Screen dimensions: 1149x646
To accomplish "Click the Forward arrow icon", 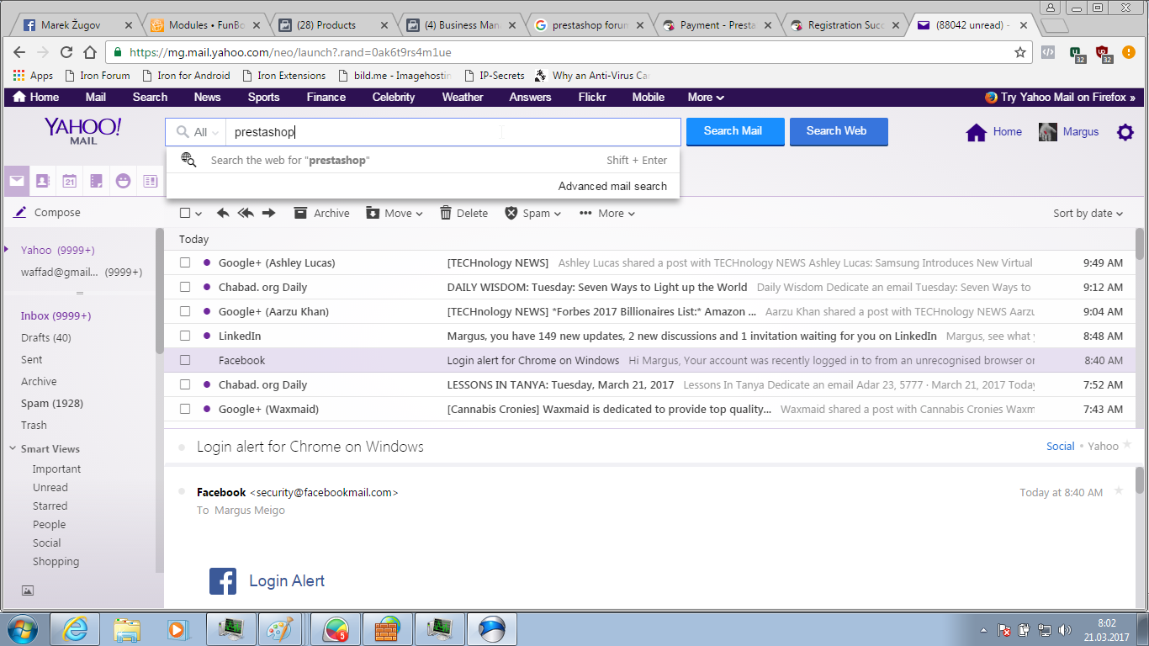I will click(269, 213).
